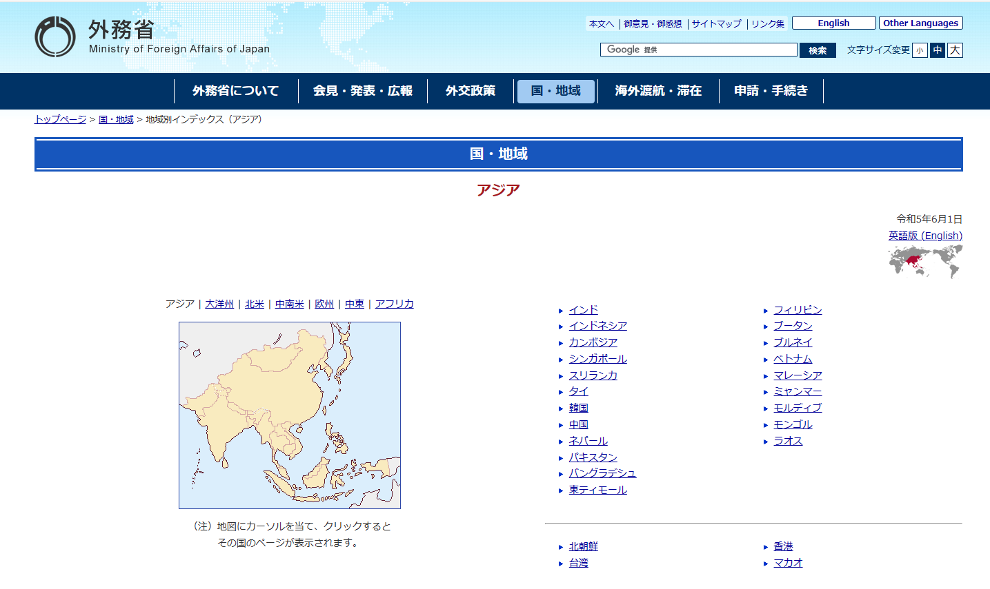Screen dimensions: 990x589
Task: Select medium text size 中
Action: pyautogui.click(x=938, y=50)
